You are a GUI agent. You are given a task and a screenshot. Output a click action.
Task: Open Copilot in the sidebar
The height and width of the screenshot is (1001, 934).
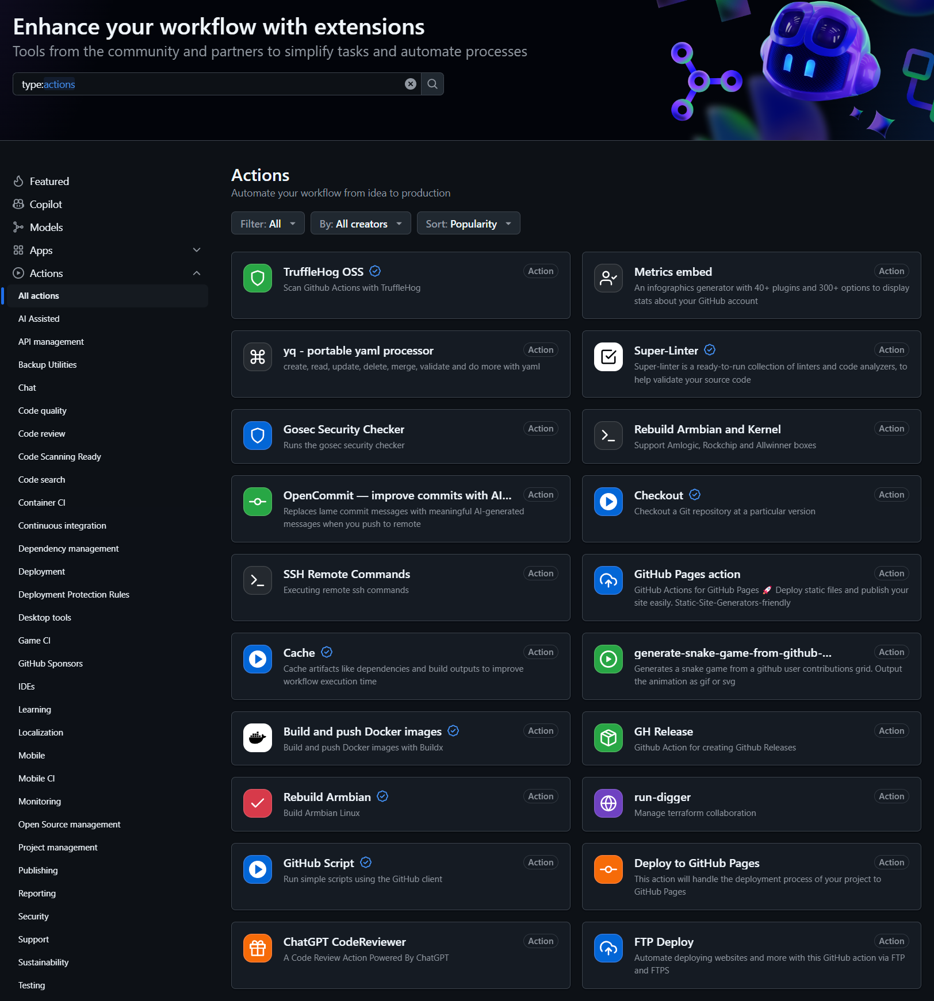(x=45, y=205)
